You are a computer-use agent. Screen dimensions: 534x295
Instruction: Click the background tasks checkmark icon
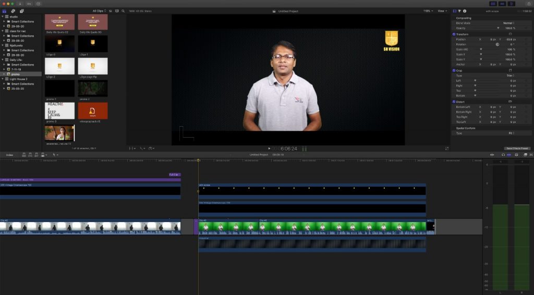click(38, 4)
